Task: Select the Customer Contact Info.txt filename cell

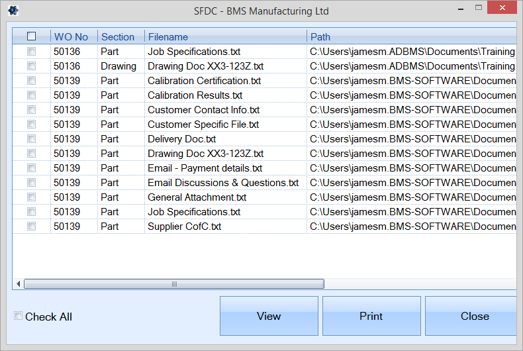Action: click(203, 110)
